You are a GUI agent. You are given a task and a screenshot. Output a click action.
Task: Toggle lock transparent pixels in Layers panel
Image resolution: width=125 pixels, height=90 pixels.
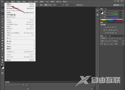pyautogui.click(x=105, y=44)
